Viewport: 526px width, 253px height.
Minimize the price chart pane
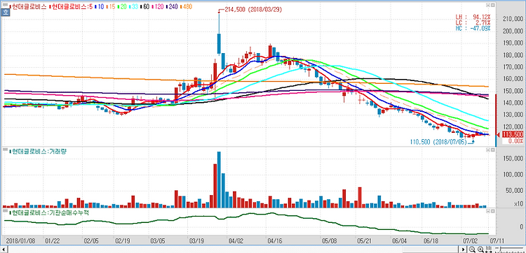pyautogui.click(x=487, y=5)
